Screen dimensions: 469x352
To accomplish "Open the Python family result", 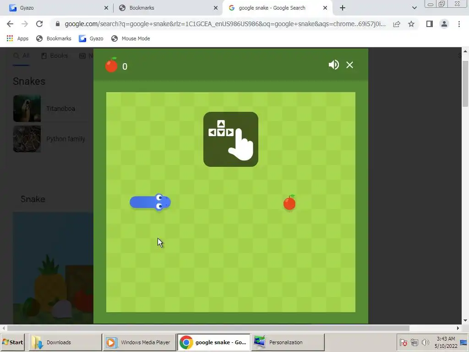I will pyautogui.click(x=66, y=139).
